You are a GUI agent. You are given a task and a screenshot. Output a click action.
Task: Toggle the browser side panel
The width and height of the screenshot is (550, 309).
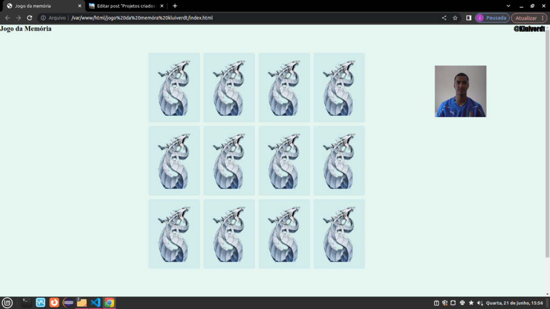468,18
